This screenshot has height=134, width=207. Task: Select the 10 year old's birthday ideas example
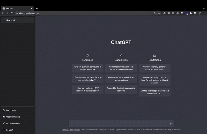coord(88,79)
